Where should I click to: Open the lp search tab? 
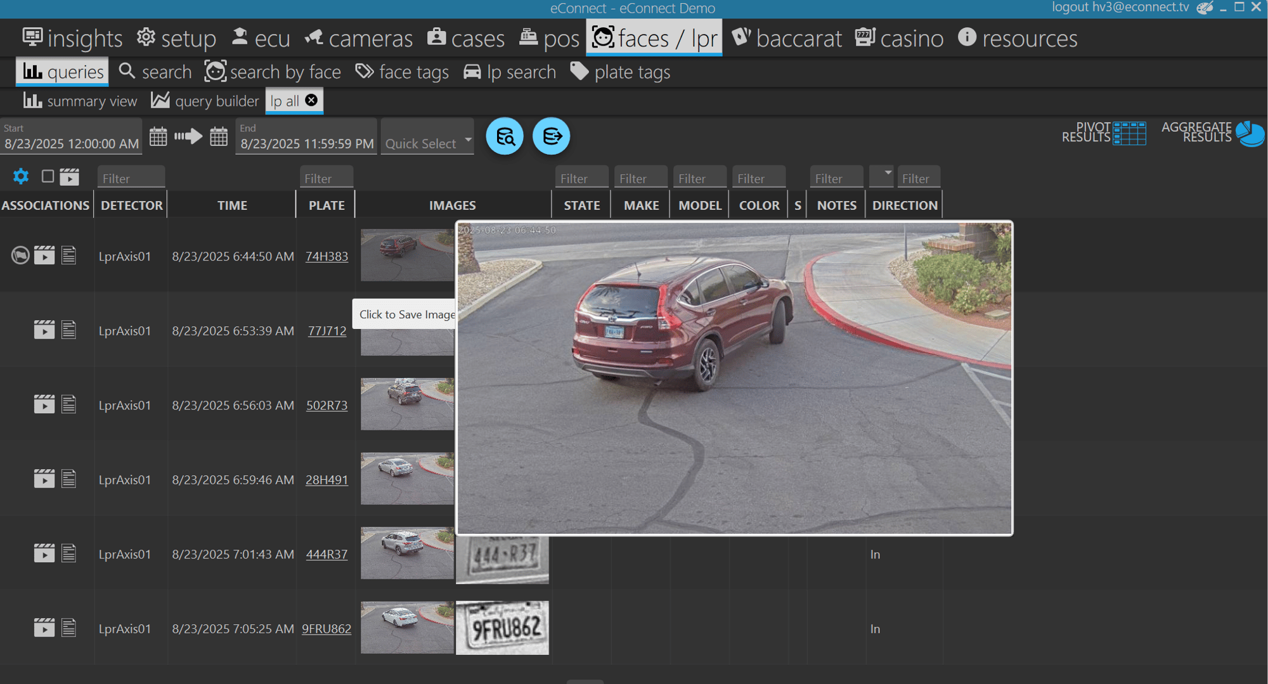[510, 72]
